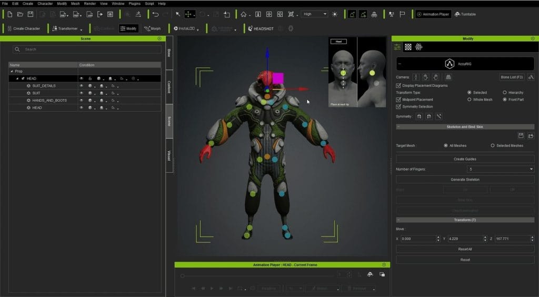The width and height of the screenshot is (539, 297).
Task: Select the Morph tool
Action: pyautogui.click(x=153, y=28)
